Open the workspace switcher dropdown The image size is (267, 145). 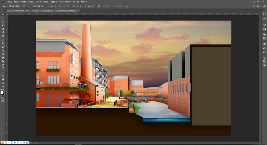pyautogui.click(x=259, y=6)
